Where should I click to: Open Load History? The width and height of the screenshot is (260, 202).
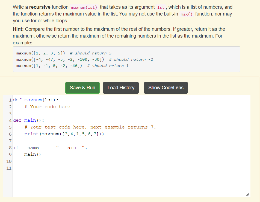click(121, 88)
